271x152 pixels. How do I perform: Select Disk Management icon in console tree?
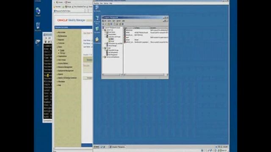(107, 54)
